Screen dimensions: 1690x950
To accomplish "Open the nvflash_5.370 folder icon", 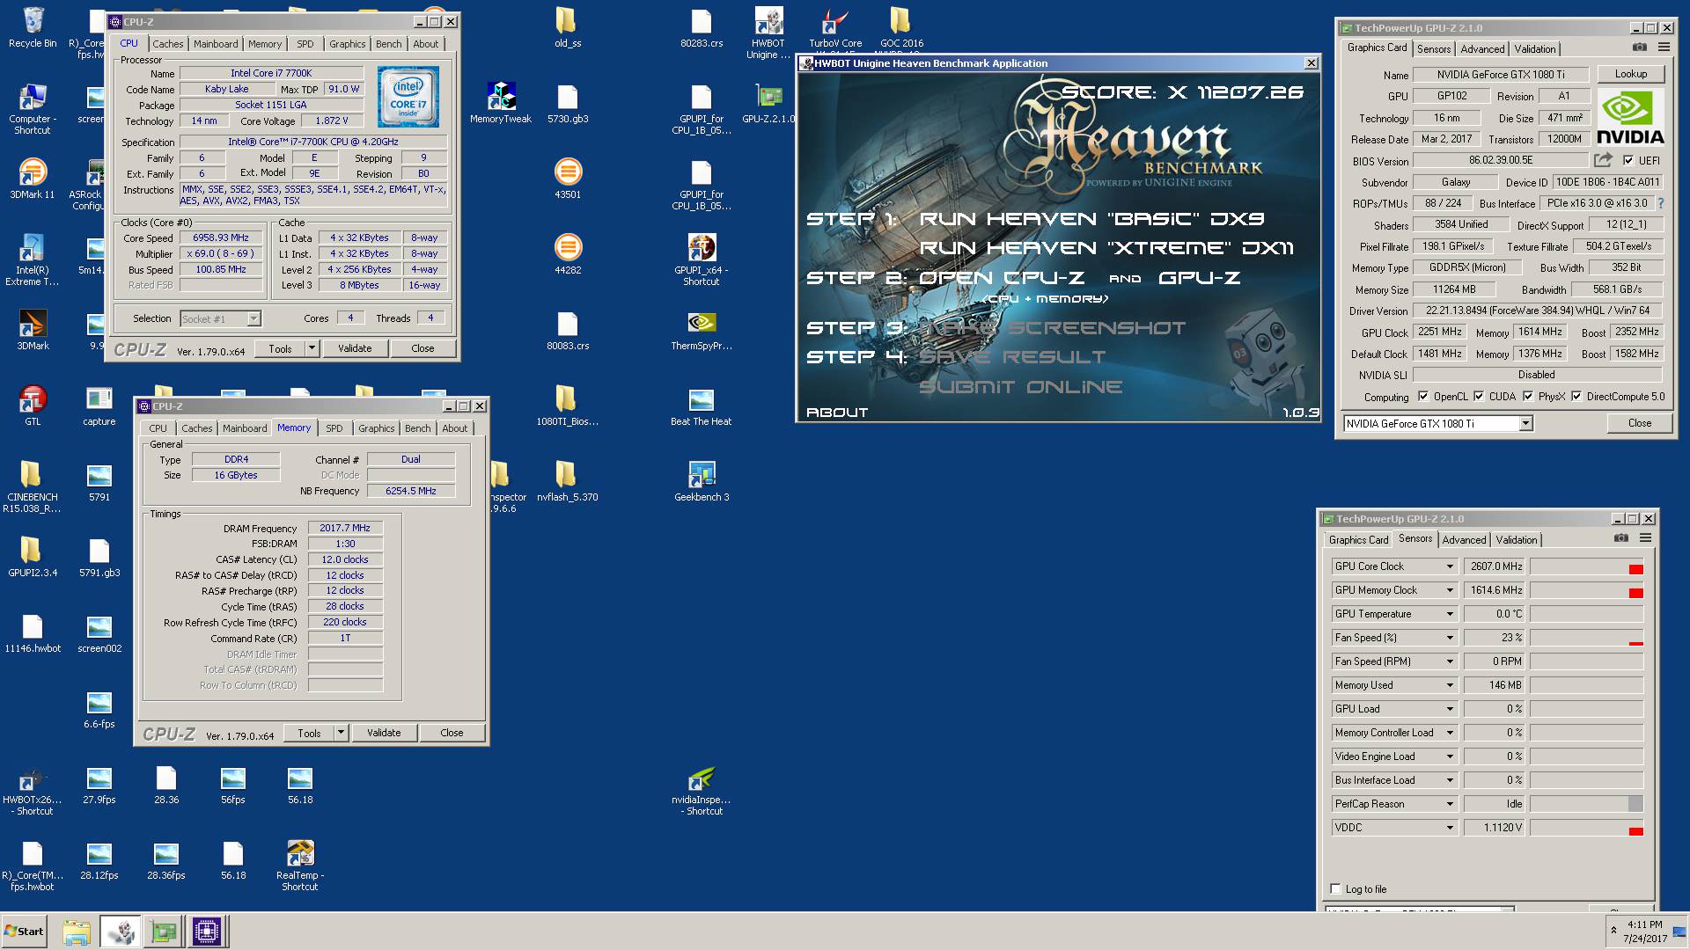I will click(x=568, y=481).
